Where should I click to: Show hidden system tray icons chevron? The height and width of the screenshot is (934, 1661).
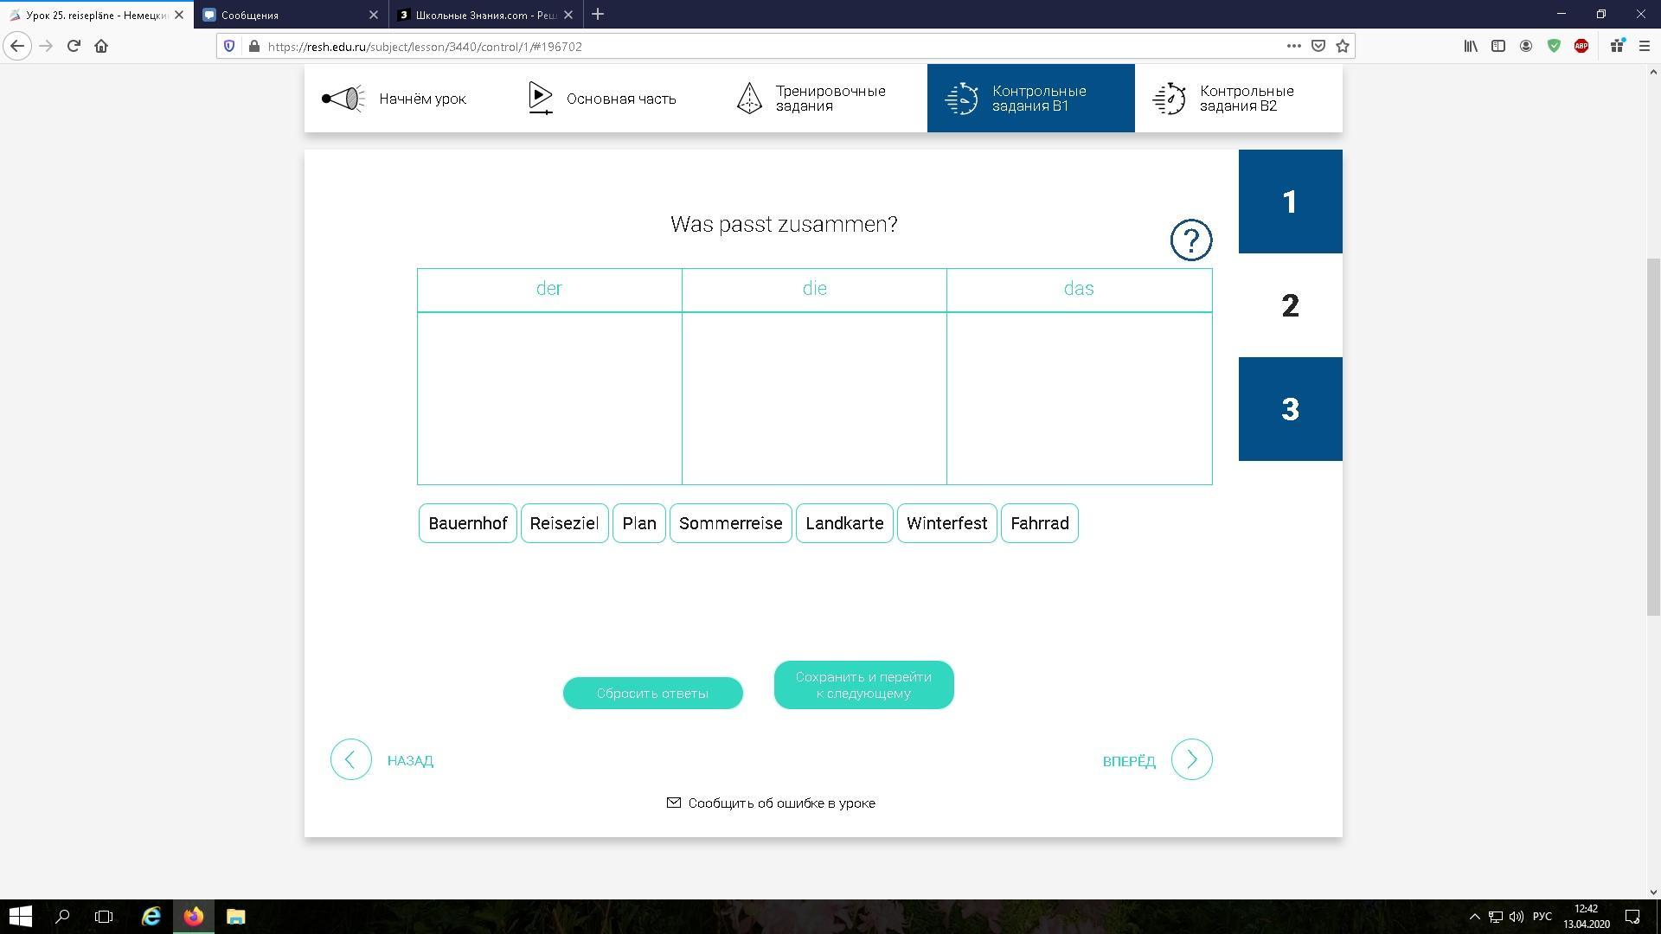coord(1474,917)
